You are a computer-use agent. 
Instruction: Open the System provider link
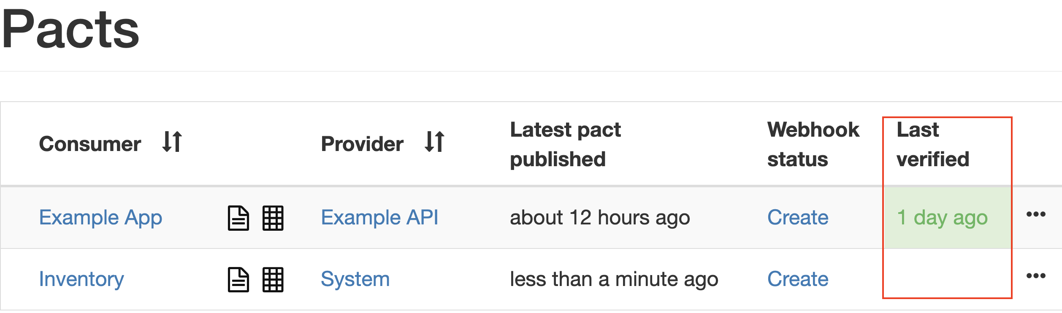click(355, 279)
